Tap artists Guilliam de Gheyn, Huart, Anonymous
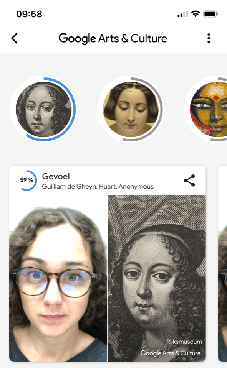 coord(98,187)
